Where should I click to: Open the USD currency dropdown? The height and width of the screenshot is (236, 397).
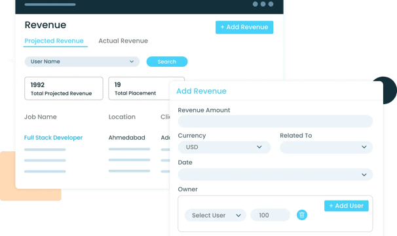[x=224, y=147]
